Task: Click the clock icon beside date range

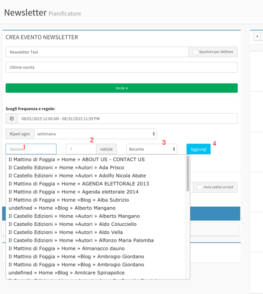Action: (x=12, y=118)
